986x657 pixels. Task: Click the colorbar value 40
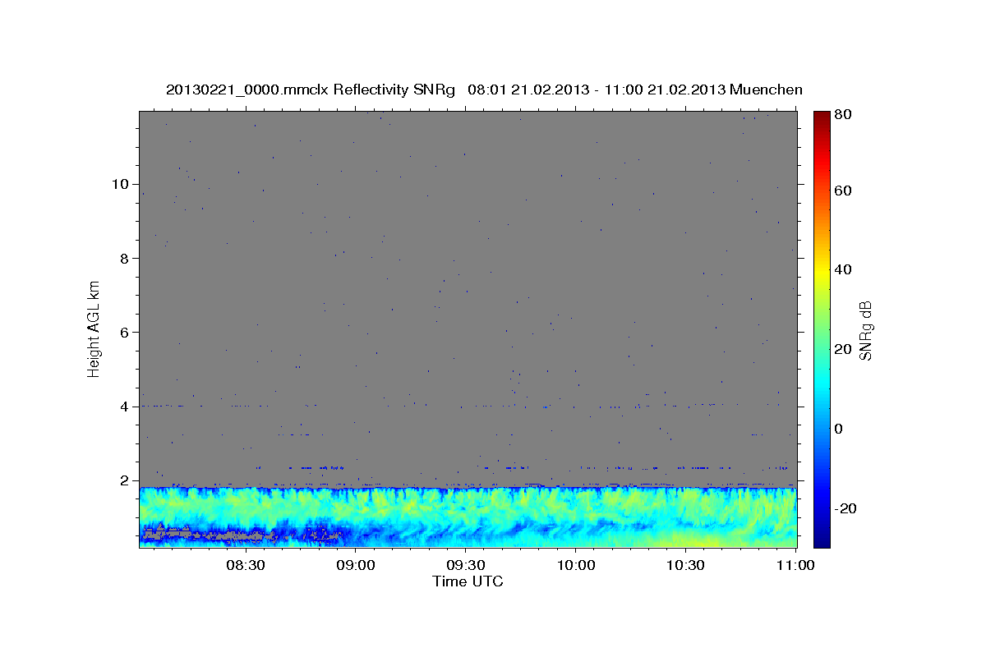point(842,269)
